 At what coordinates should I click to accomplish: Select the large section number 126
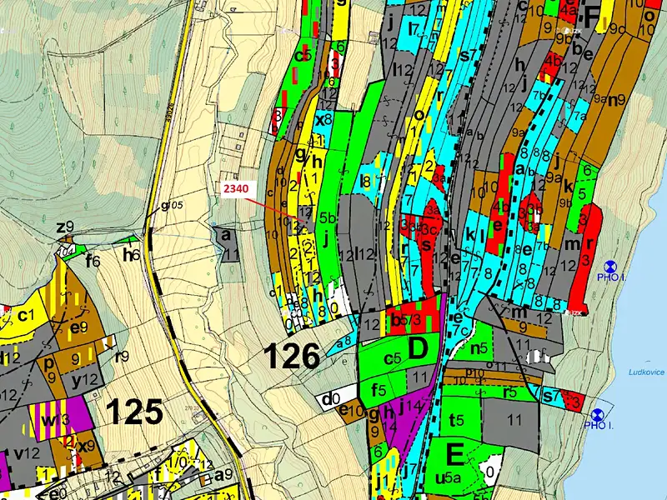coord(292,357)
